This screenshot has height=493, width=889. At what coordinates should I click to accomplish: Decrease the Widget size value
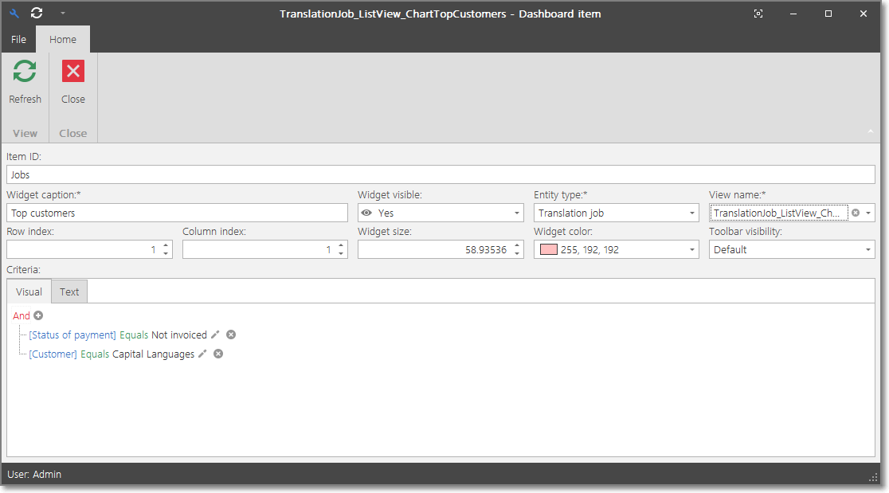[517, 253]
